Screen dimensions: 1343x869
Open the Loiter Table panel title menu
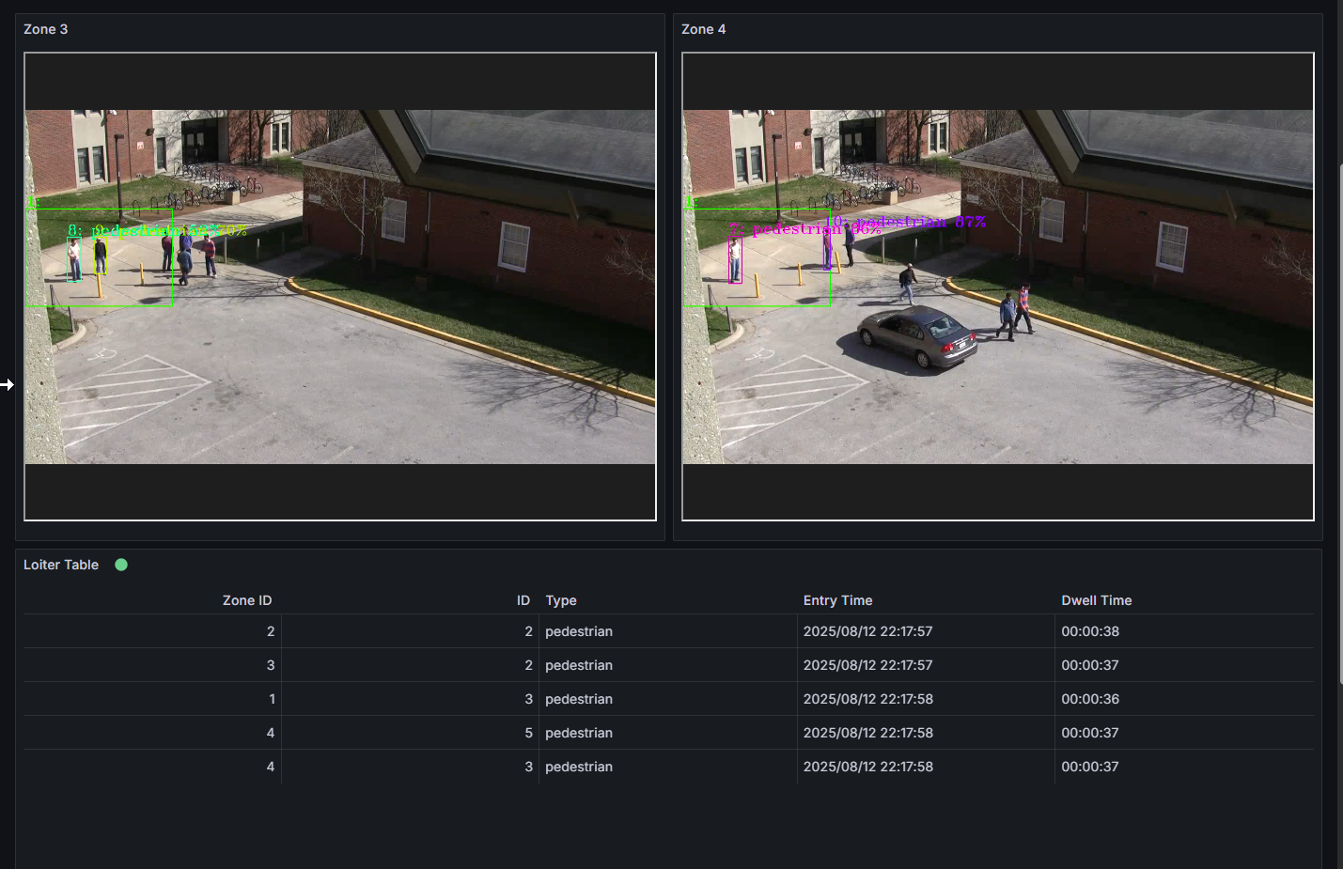point(61,565)
